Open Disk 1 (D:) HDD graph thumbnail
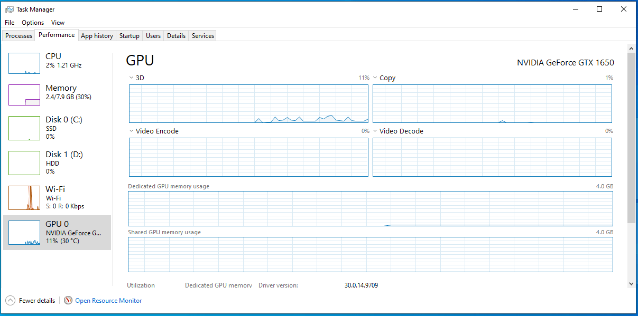The height and width of the screenshot is (316, 638). tap(24, 163)
